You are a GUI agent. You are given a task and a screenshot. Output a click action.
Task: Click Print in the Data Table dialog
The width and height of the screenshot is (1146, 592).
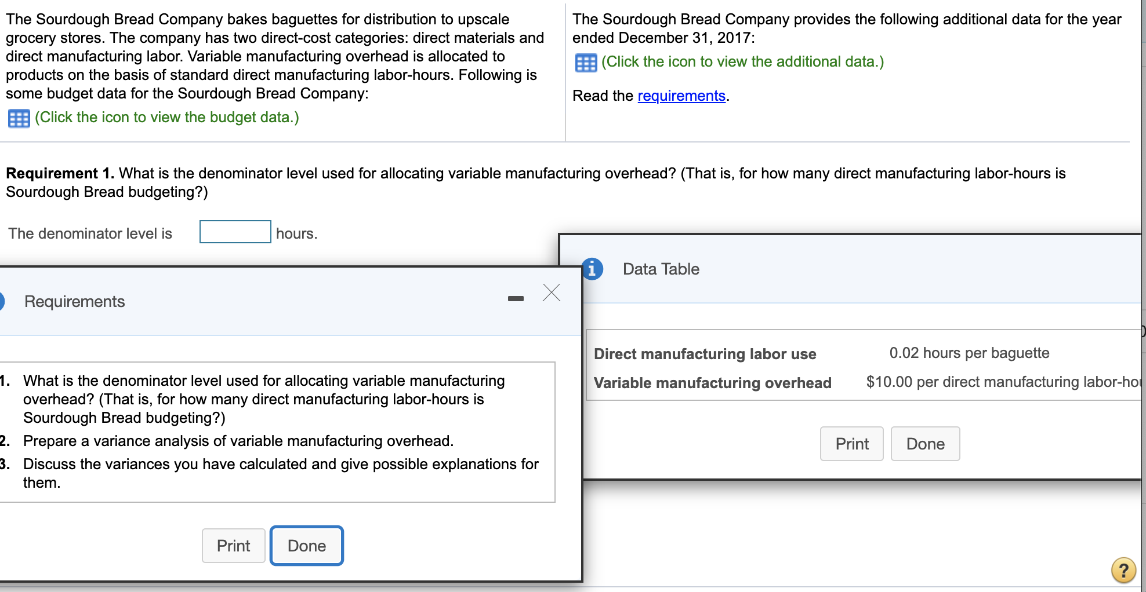(852, 444)
